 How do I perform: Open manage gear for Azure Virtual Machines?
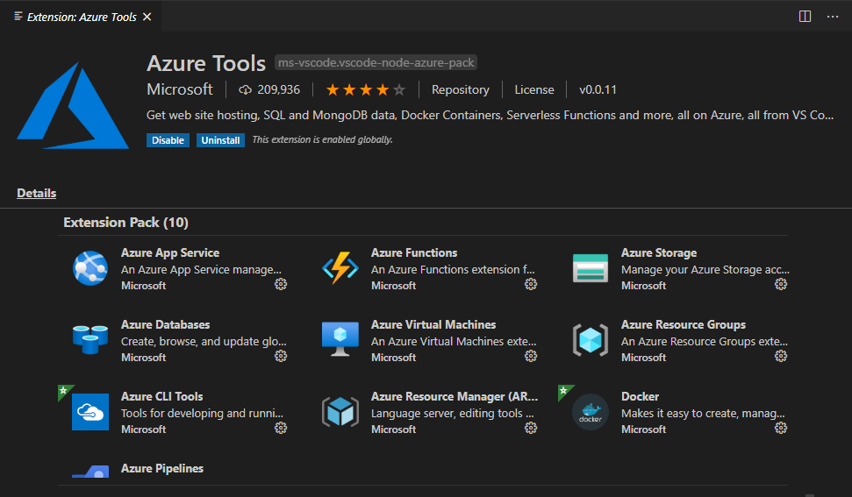(531, 356)
